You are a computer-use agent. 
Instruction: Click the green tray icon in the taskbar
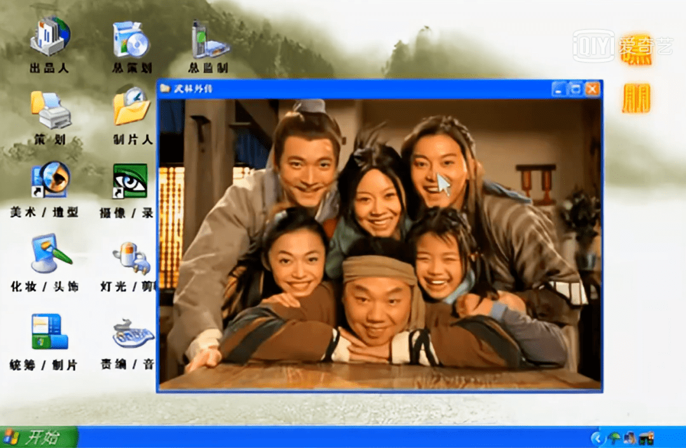point(614,437)
